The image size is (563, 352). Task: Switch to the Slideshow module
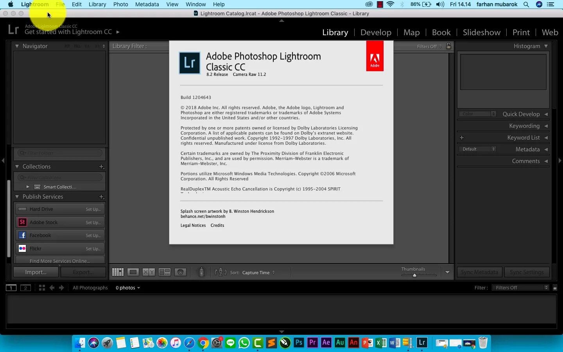[x=482, y=32]
